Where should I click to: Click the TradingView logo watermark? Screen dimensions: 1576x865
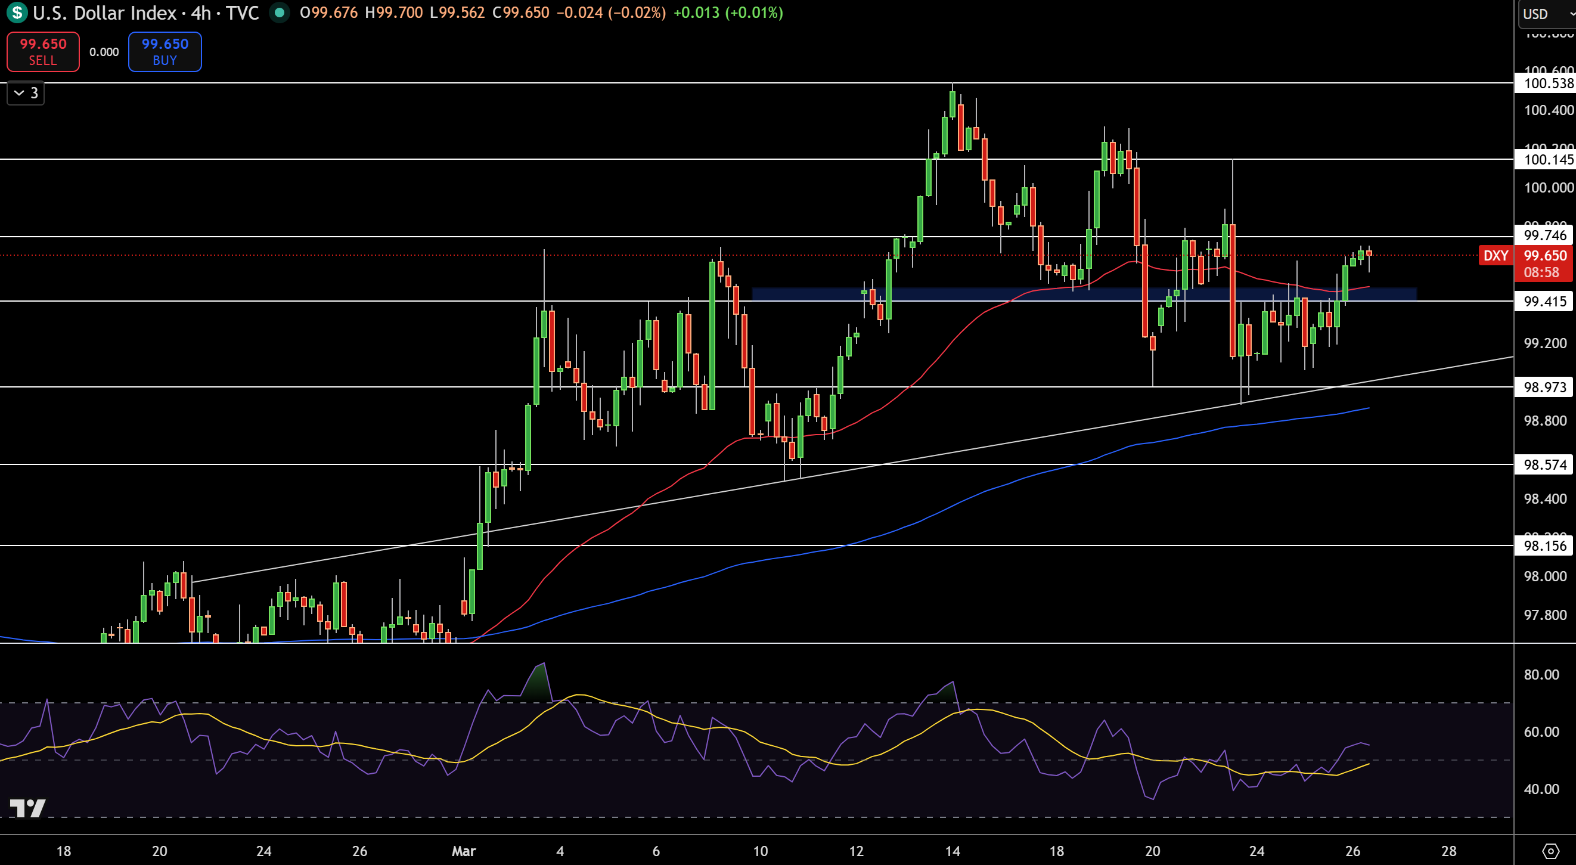pos(27,808)
